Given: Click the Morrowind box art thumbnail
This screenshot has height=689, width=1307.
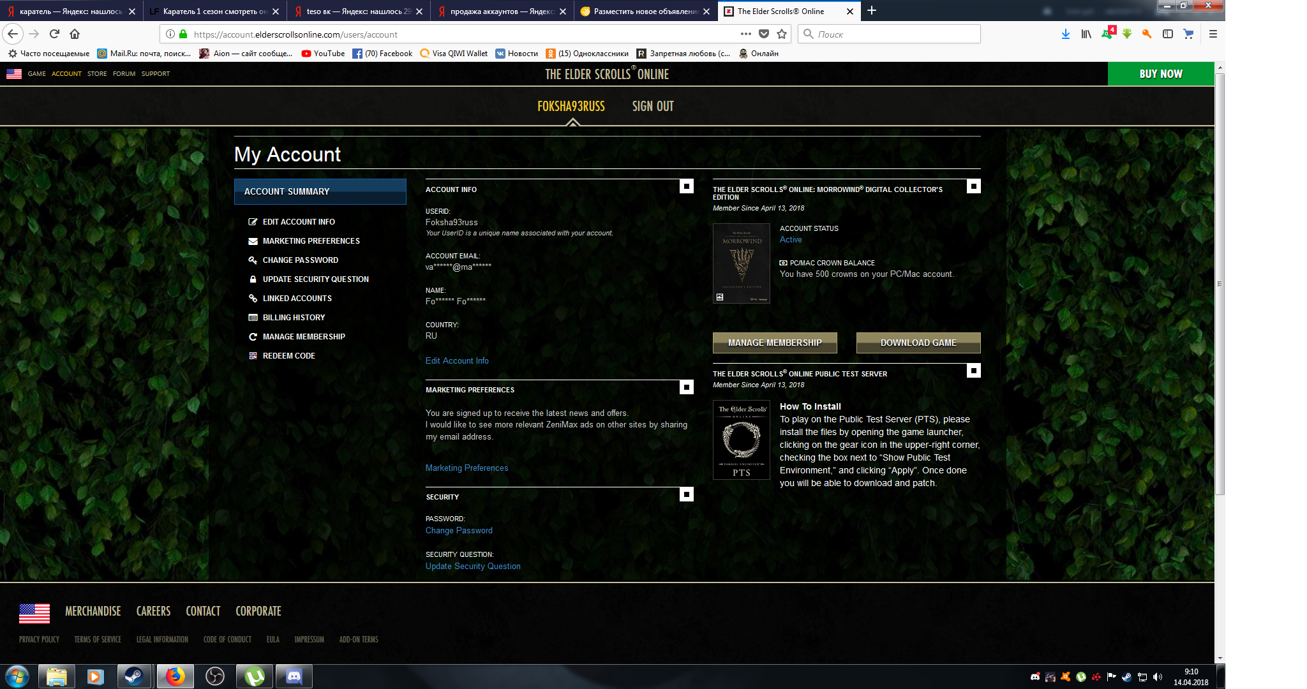Looking at the screenshot, I should click(742, 263).
